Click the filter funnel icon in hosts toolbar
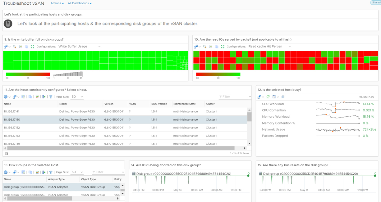 (51, 97)
